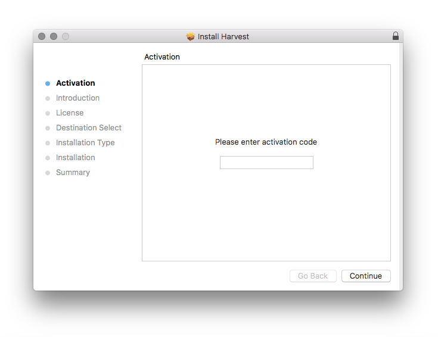Click the gray bullet beside License step
Image resolution: width=438 pixels, height=337 pixels.
(x=48, y=113)
